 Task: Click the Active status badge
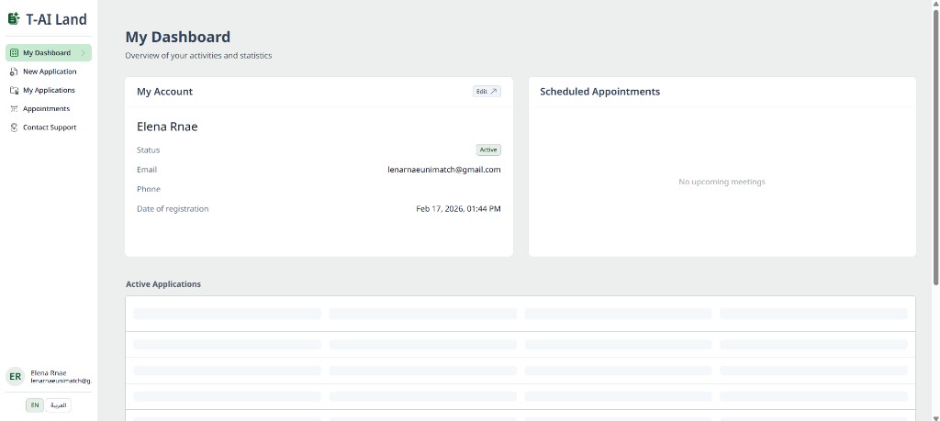pyautogui.click(x=488, y=150)
